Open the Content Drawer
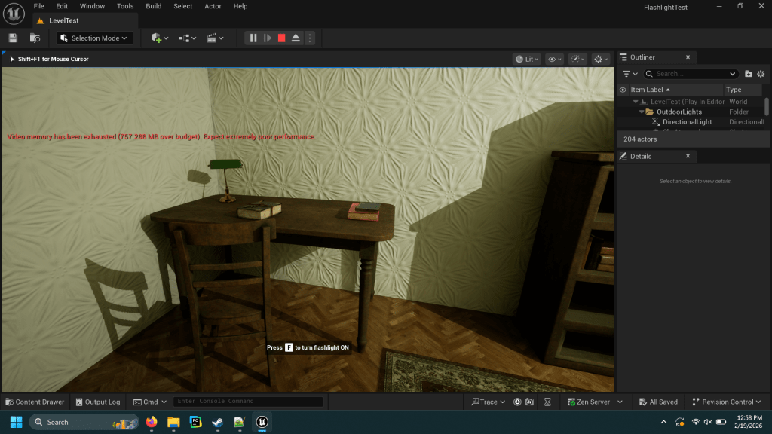This screenshot has height=434, width=772. pos(35,402)
